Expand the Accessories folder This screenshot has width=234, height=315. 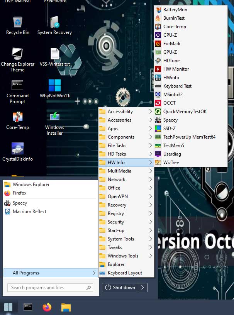click(x=126, y=120)
